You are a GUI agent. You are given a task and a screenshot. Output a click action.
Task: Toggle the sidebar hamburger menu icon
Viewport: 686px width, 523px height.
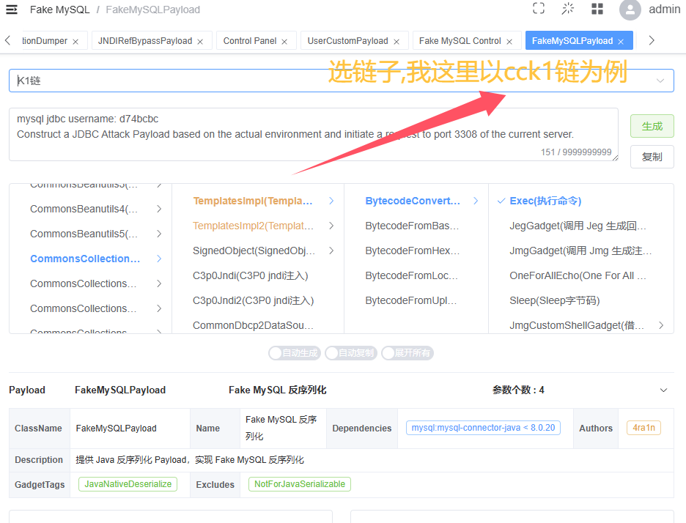[x=12, y=10]
